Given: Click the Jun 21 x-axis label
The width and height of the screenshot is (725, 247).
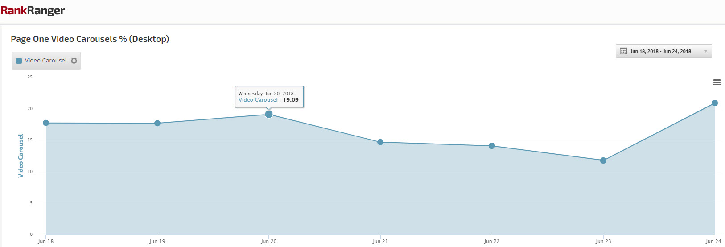Looking at the screenshot, I should [x=380, y=241].
